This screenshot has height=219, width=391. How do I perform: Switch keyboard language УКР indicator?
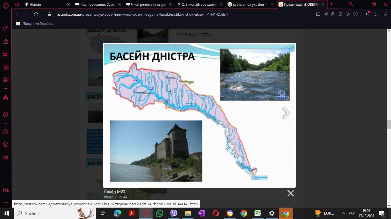pyautogui.click(x=352, y=213)
